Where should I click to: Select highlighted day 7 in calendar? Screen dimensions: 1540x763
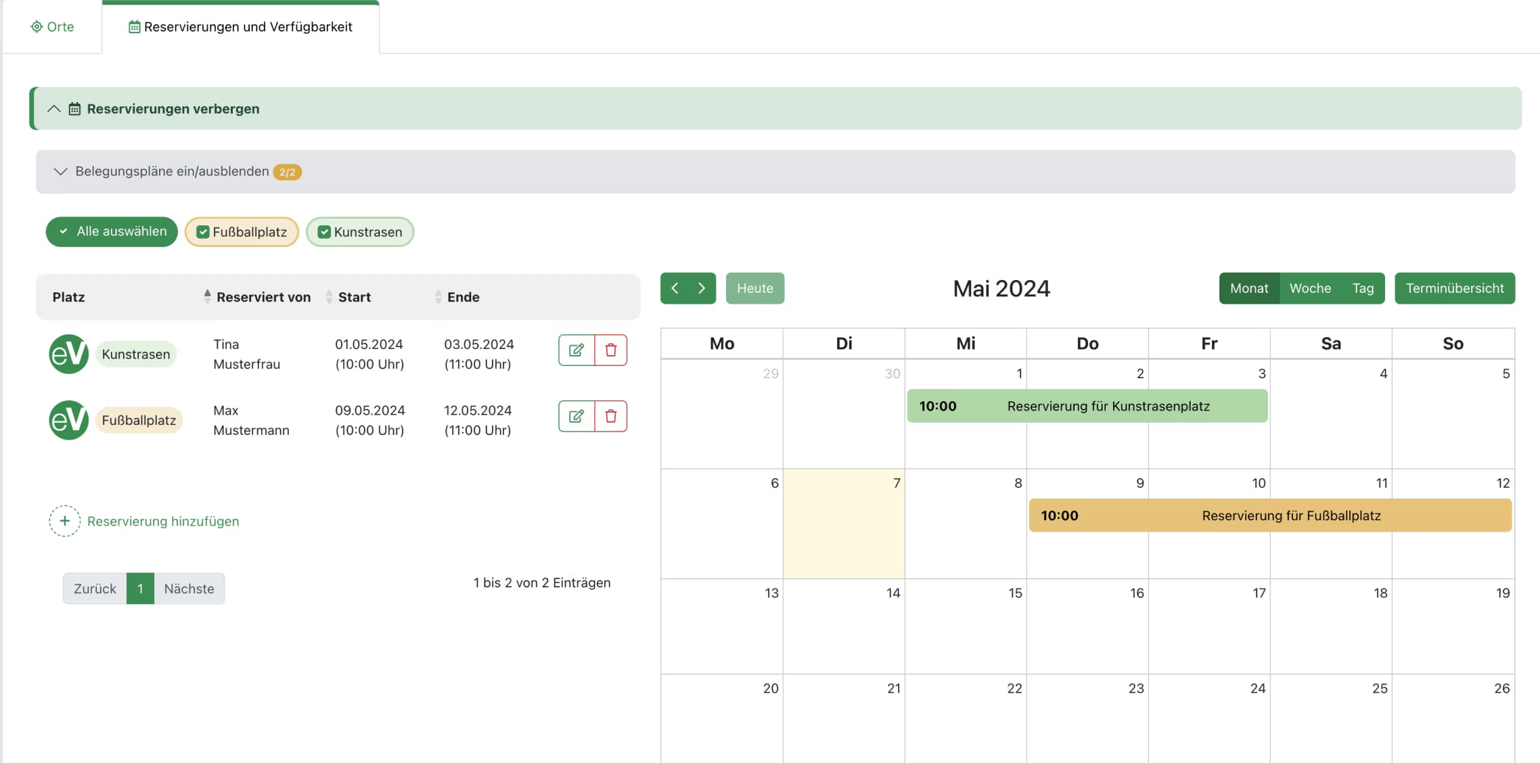coord(844,524)
